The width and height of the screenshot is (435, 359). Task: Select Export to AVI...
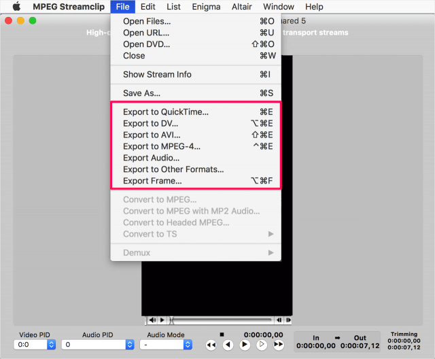(x=196, y=135)
